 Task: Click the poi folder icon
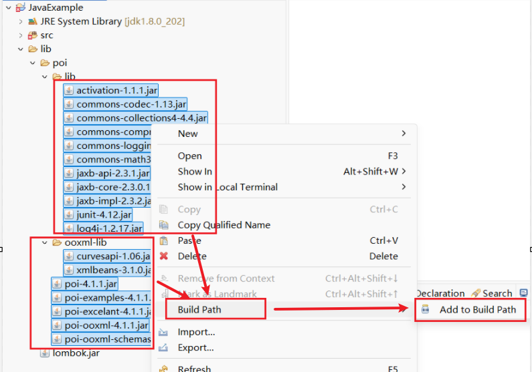click(x=45, y=63)
